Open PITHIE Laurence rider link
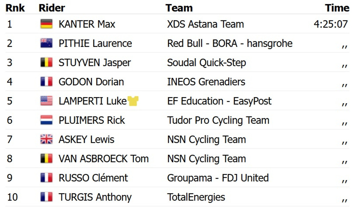The image size is (354, 207). (x=95, y=43)
